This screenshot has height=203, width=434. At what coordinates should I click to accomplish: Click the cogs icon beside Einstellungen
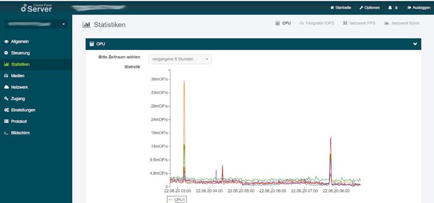[7, 110]
